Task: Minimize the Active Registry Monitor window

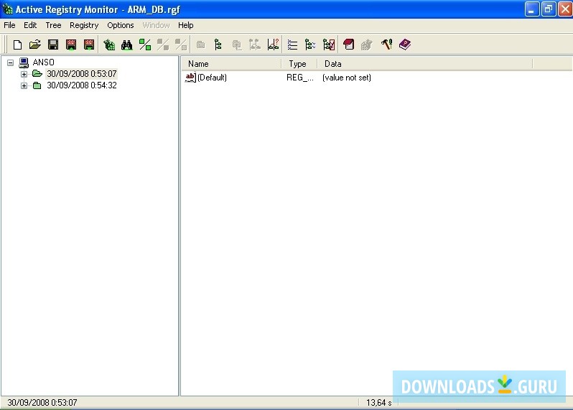Action: click(531, 9)
